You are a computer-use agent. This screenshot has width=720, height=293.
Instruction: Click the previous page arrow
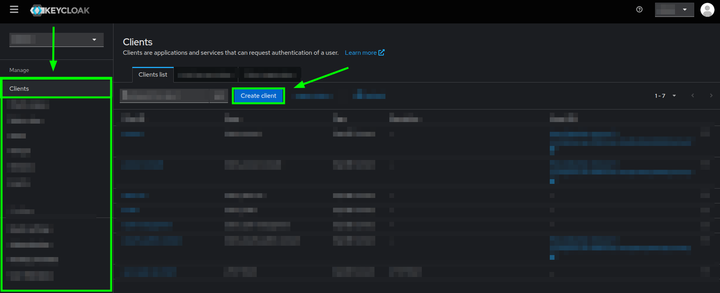coord(692,95)
